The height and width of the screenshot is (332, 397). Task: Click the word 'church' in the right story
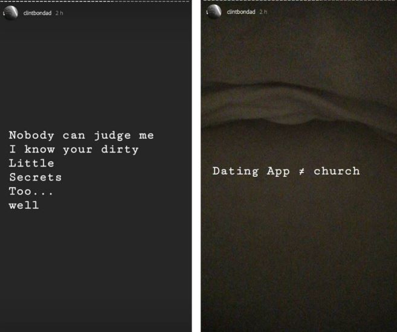pyautogui.click(x=337, y=171)
